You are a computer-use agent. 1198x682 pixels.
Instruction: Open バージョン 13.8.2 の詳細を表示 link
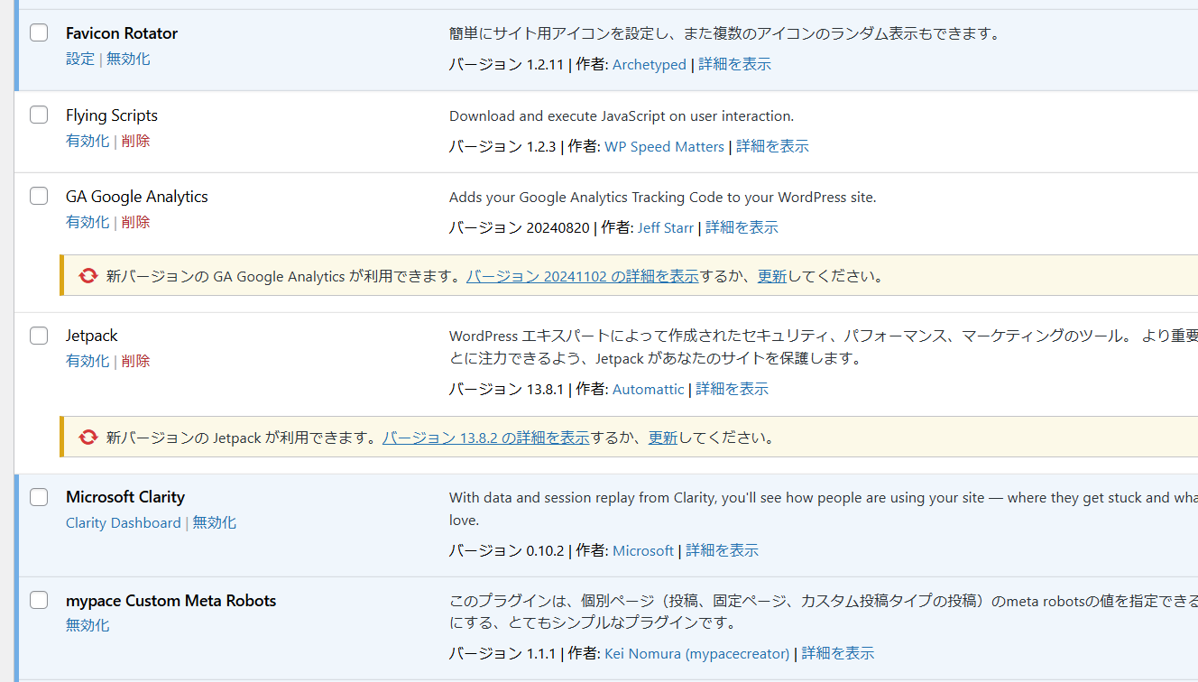coord(485,438)
